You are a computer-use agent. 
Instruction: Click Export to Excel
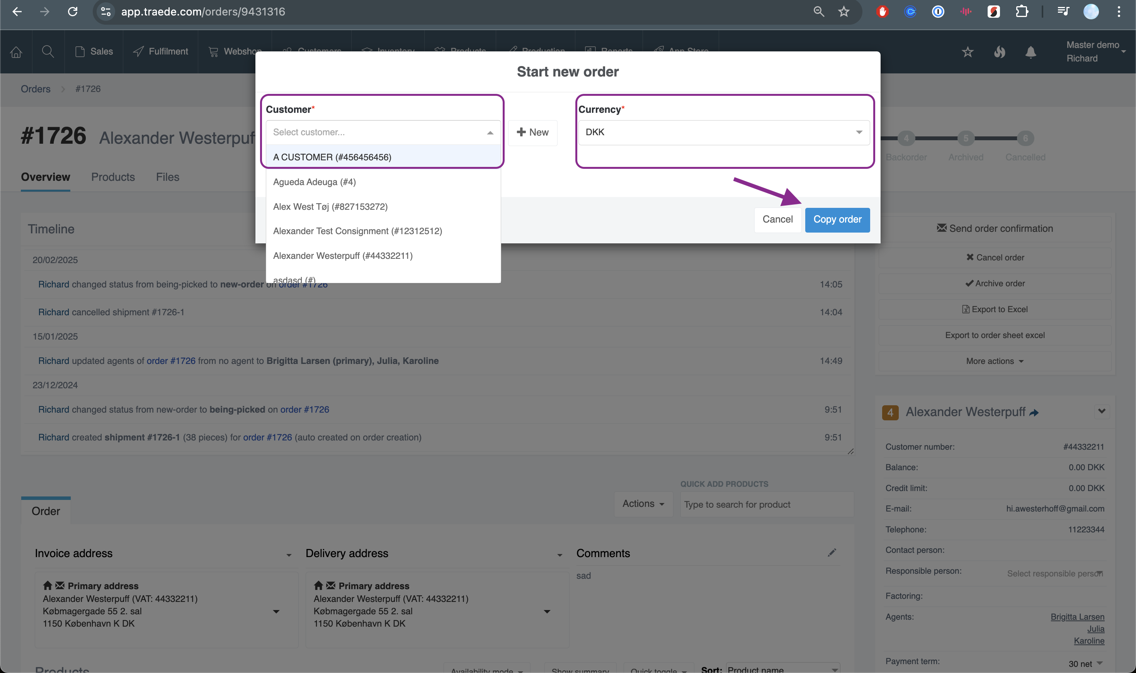pos(995,309)
